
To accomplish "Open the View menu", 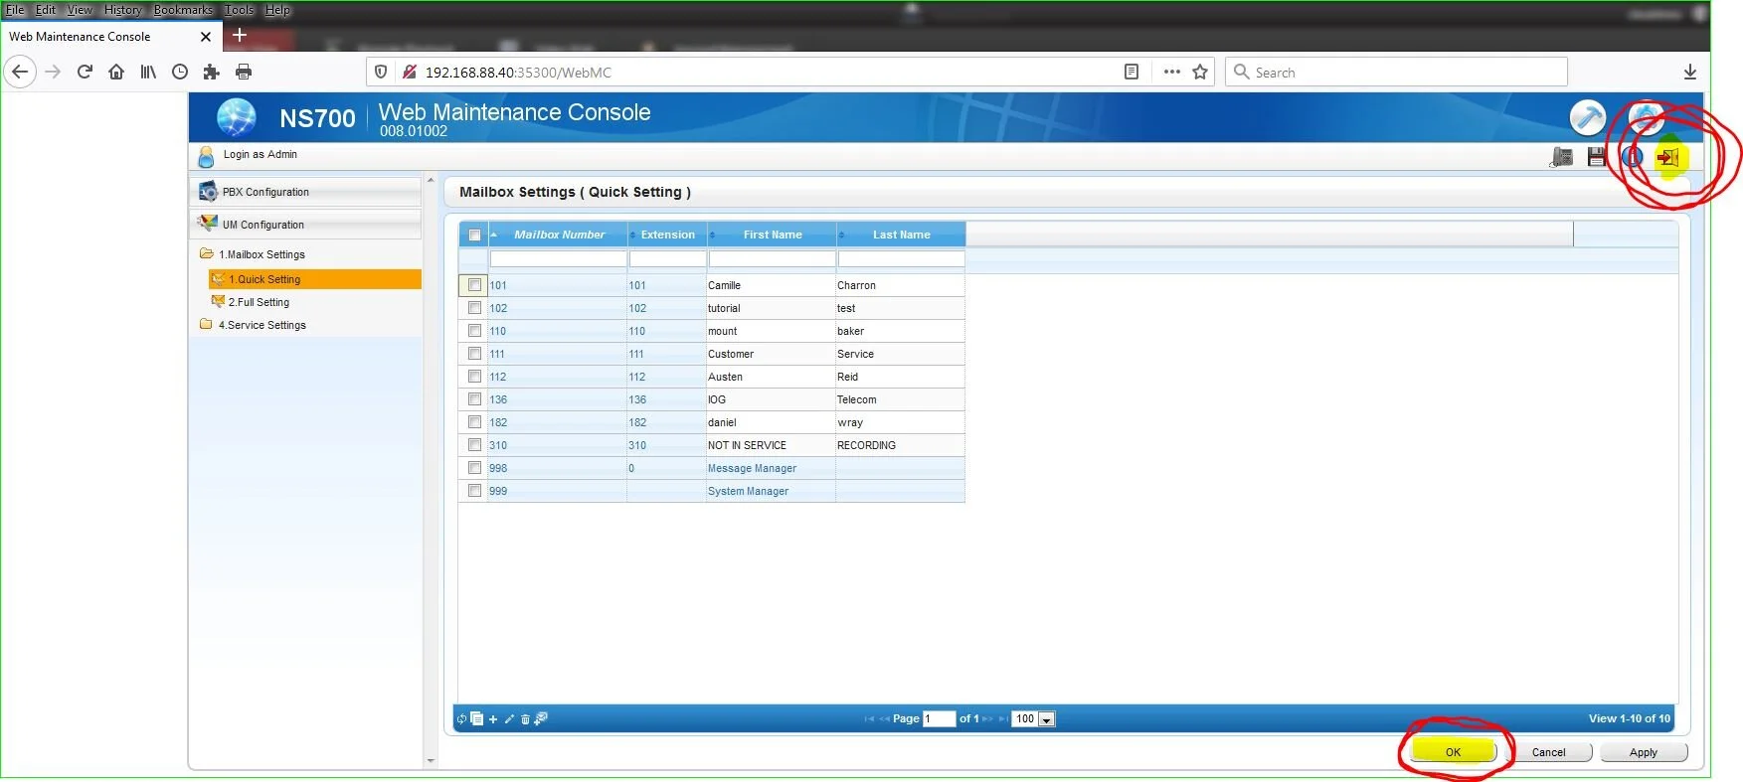I will (x=80, y=10).
